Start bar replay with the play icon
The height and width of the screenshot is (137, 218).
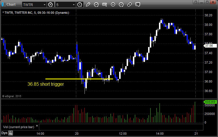point(113,5)
